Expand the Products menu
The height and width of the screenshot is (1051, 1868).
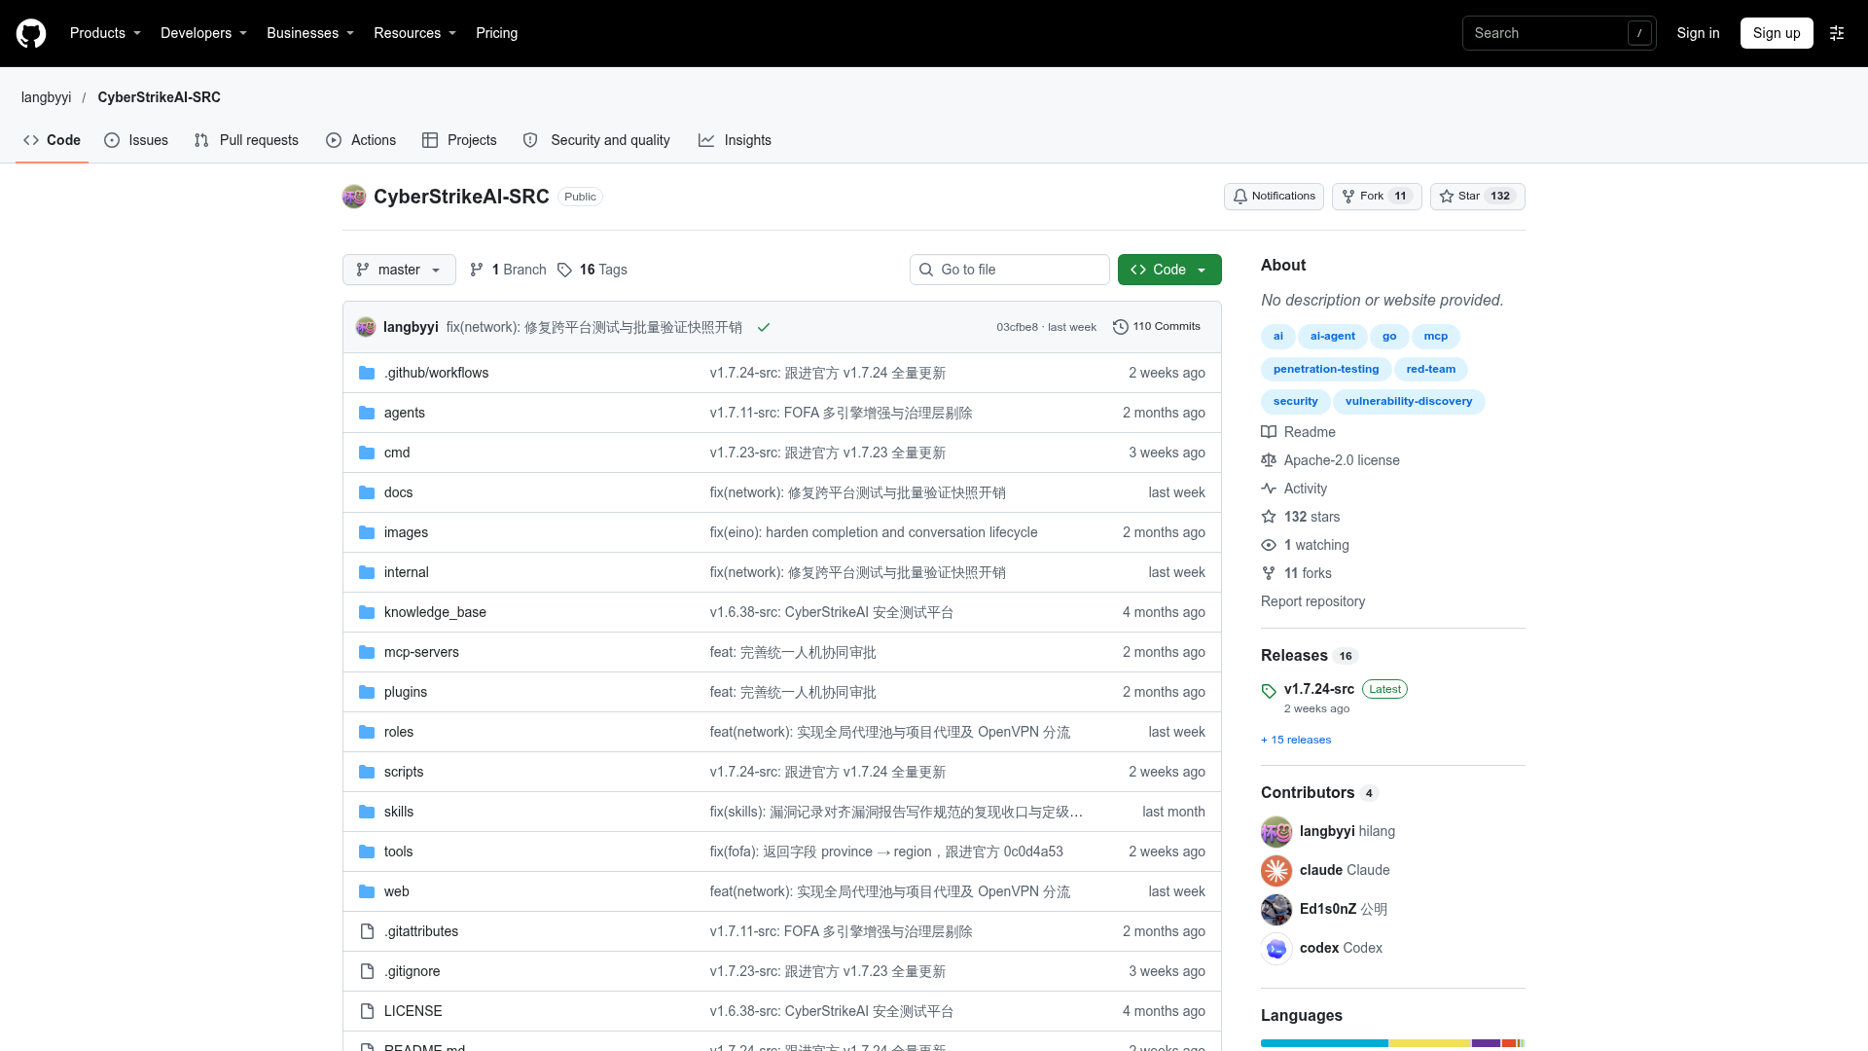[105, 33]
